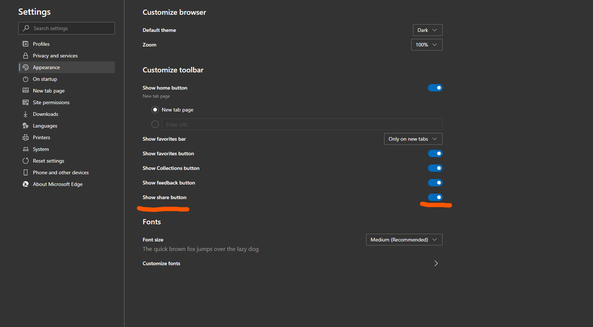Click the Reset settings icon
593x327 pixels.
point(26,161)
